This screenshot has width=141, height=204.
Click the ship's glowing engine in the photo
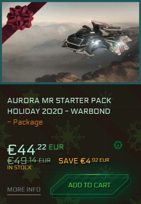pyautogui.click(x=97, y=45)
